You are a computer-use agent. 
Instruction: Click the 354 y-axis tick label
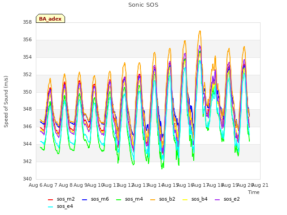[27, 57]
